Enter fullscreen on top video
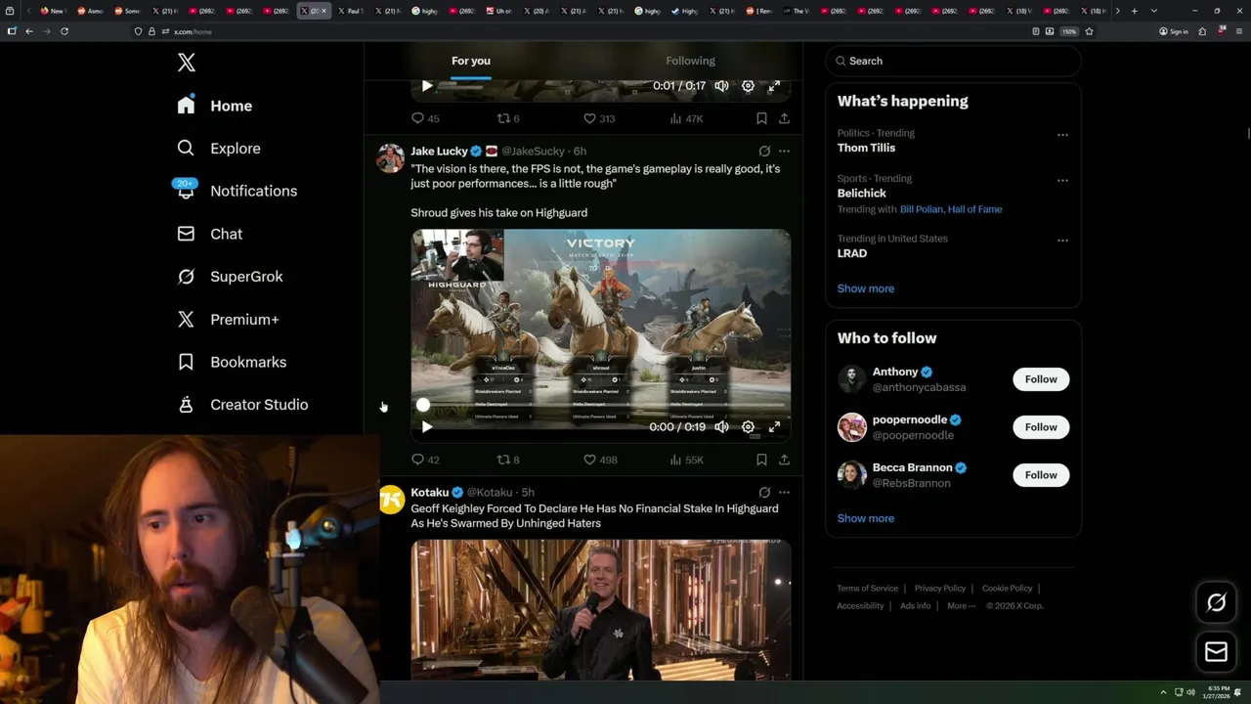 point(774,86)
